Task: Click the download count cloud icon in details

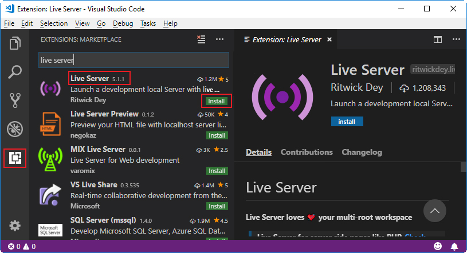Action: coord(404,88)
